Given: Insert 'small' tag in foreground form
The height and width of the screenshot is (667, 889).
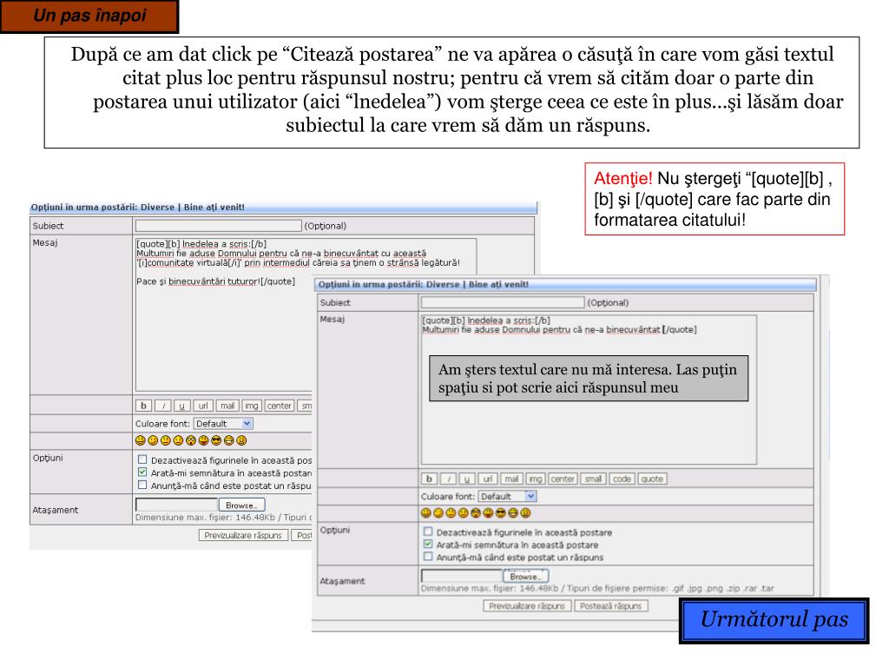Looking at the screenshot, I should click(x=594, y=479).
